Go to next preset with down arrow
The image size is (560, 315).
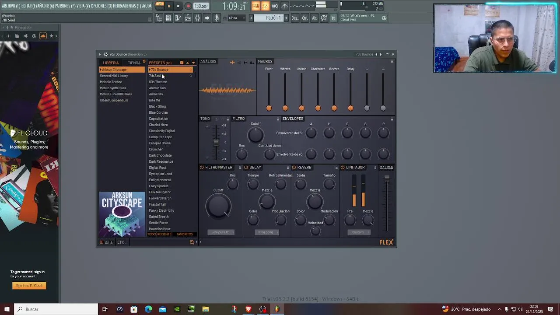(193, 63)
